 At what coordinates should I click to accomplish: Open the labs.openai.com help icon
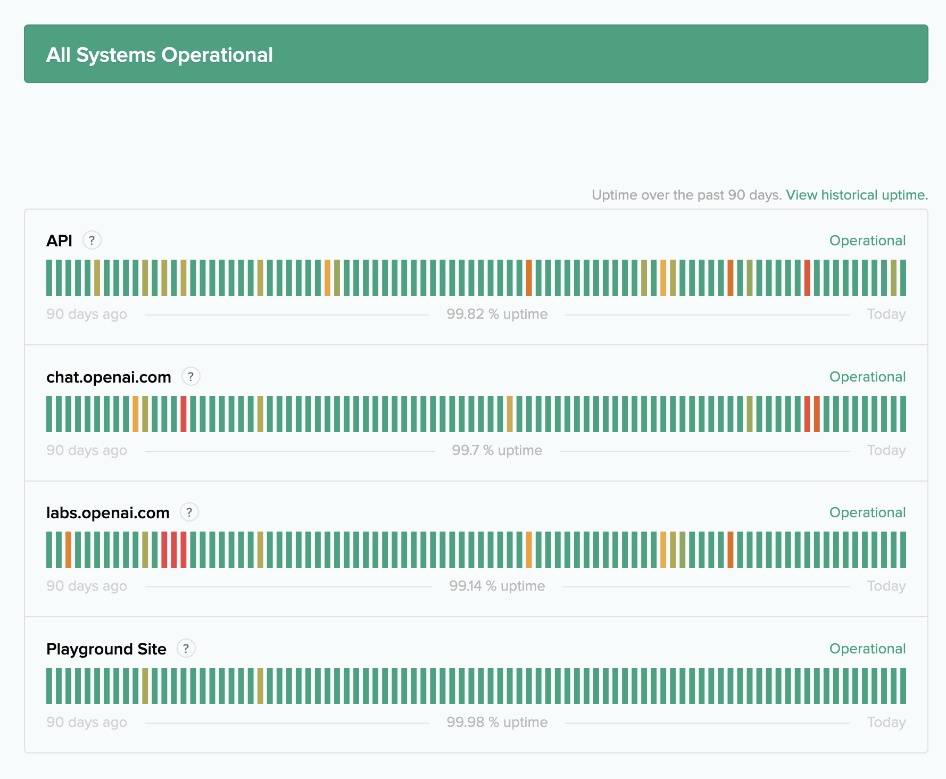coord(190,512)
